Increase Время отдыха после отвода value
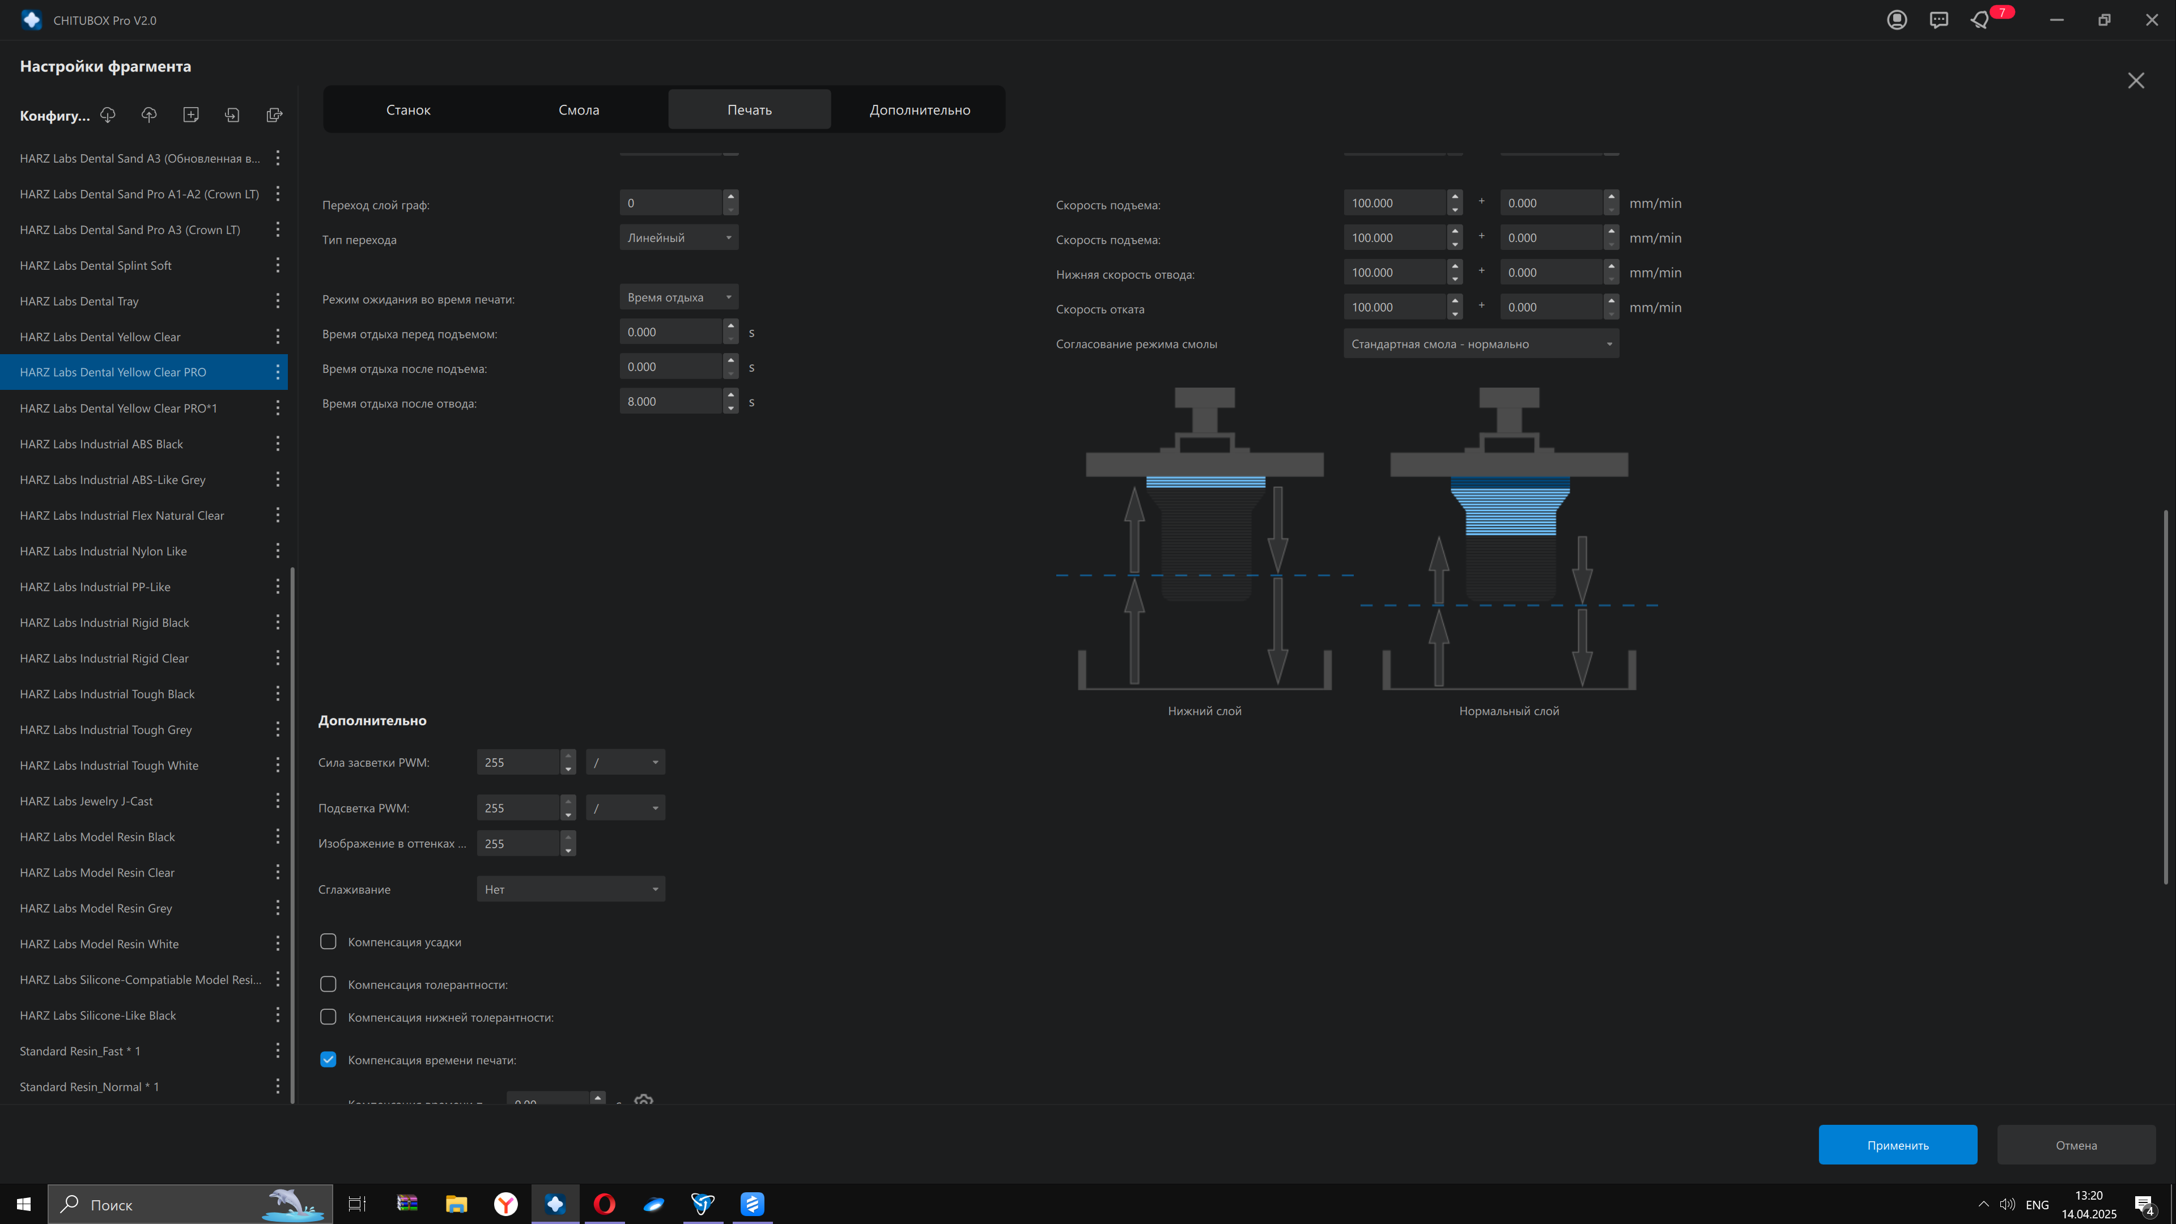2176x1224 pixels. pyautogui.click(x=730, y=394)
